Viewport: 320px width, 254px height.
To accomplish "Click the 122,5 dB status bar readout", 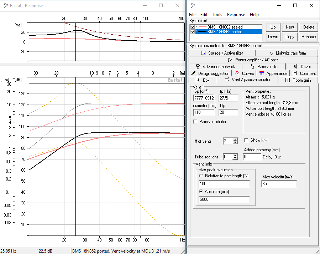I will [x=53, y=251].
